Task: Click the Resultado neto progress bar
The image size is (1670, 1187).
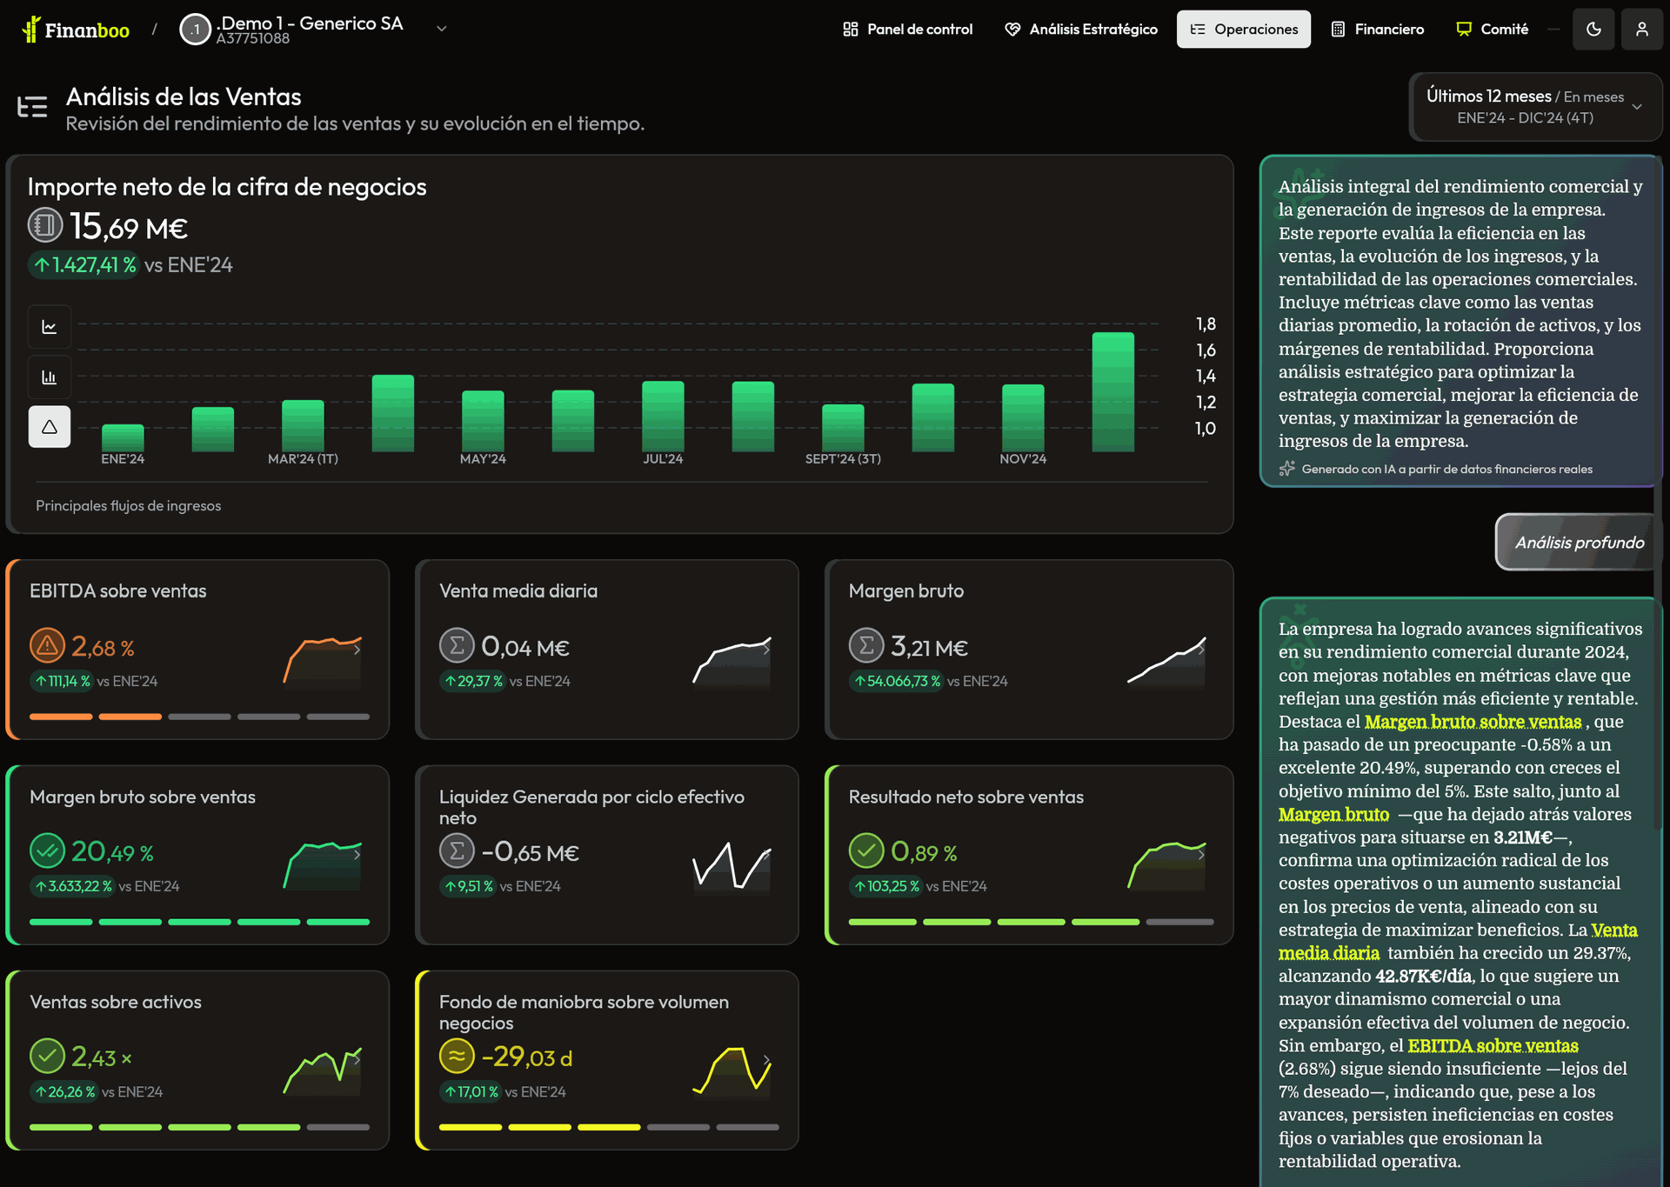Action: coord(1031,922)
